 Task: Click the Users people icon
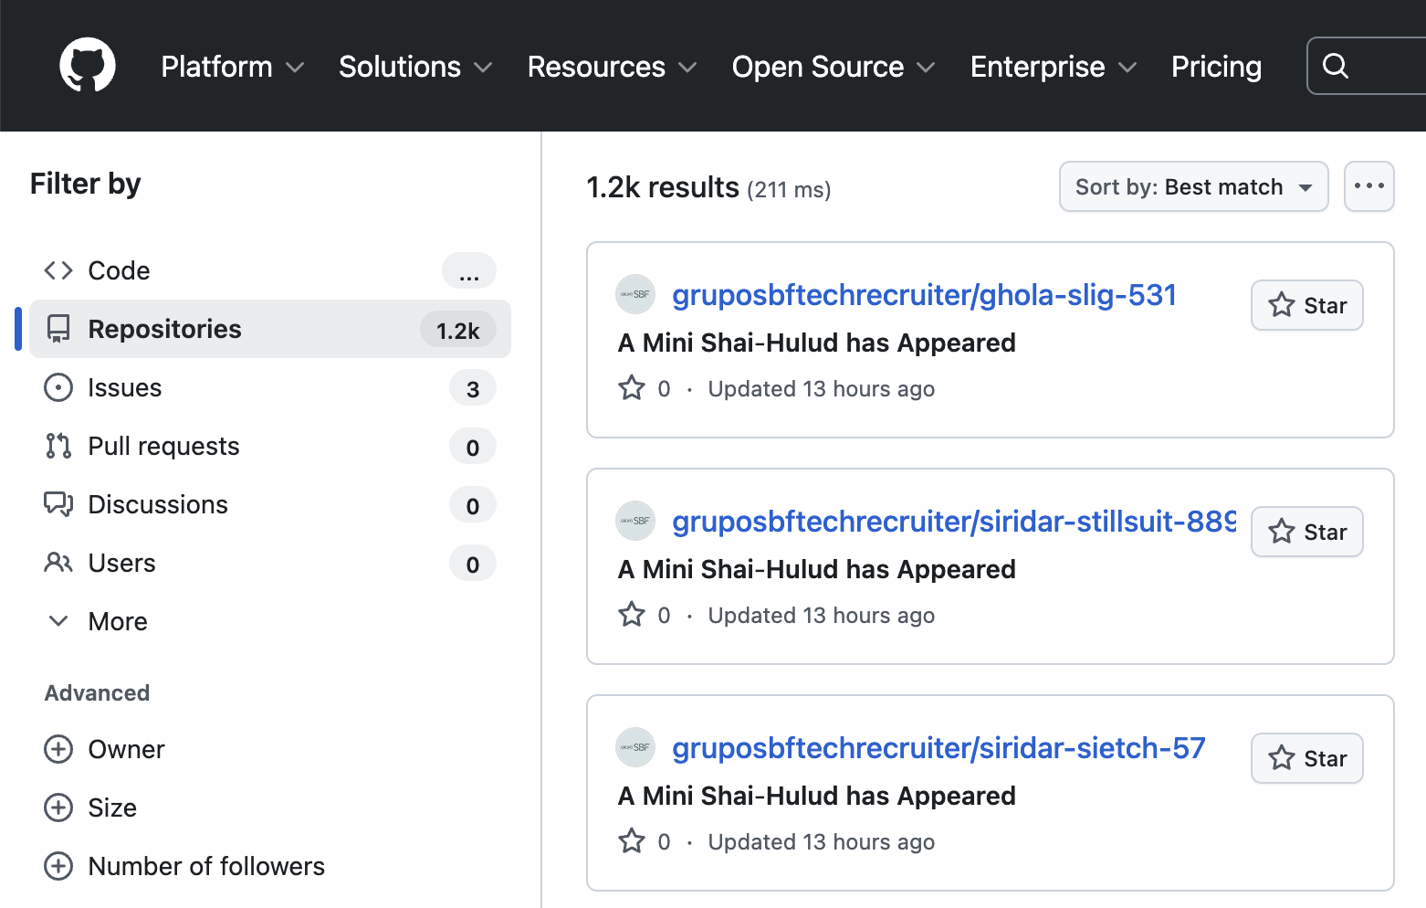point(58,563)
